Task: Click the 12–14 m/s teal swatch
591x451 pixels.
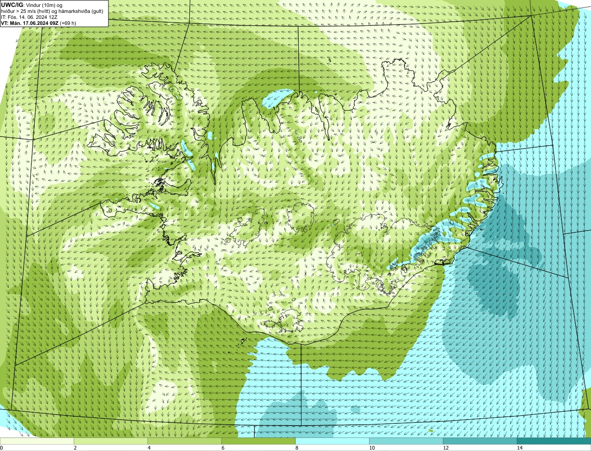Action: pos(480,441)
